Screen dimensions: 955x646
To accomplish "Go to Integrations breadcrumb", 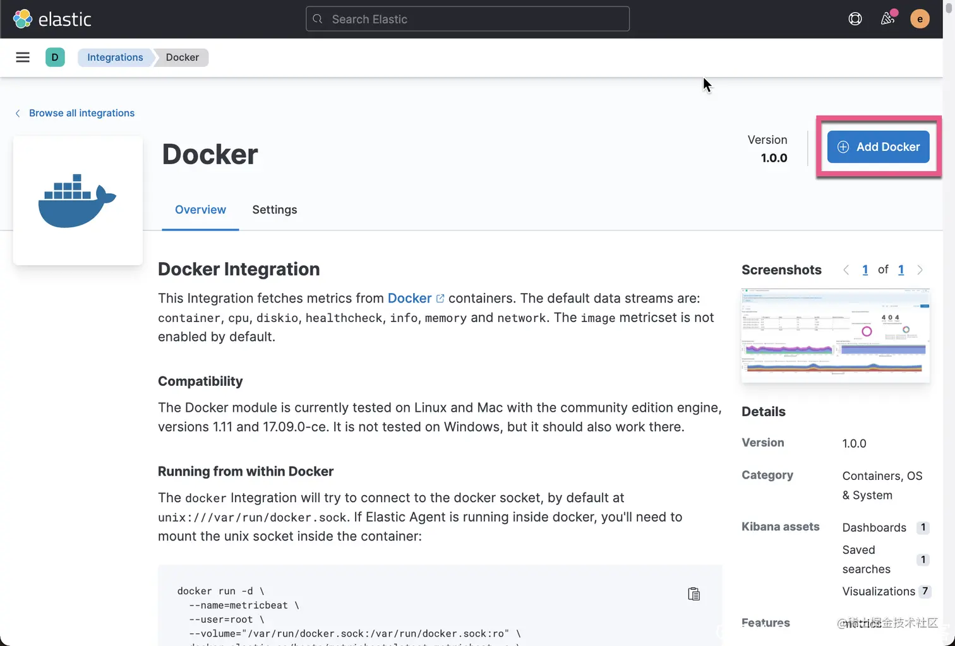I will [115, 57].
